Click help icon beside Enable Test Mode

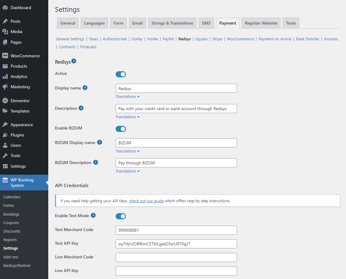click(x=93, y=216)
